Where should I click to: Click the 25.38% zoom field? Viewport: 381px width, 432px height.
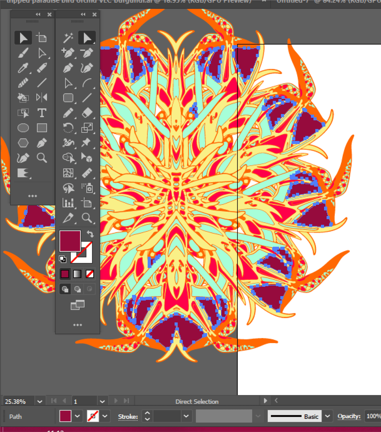[19, 402]
